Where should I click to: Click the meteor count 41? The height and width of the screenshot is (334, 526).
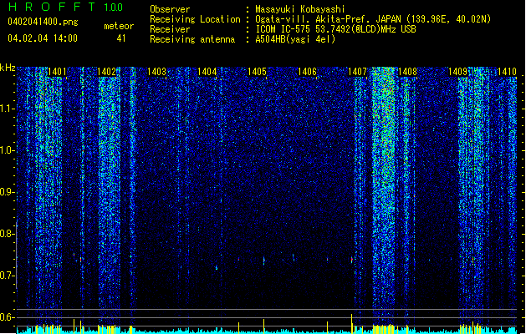pos(121,38)
